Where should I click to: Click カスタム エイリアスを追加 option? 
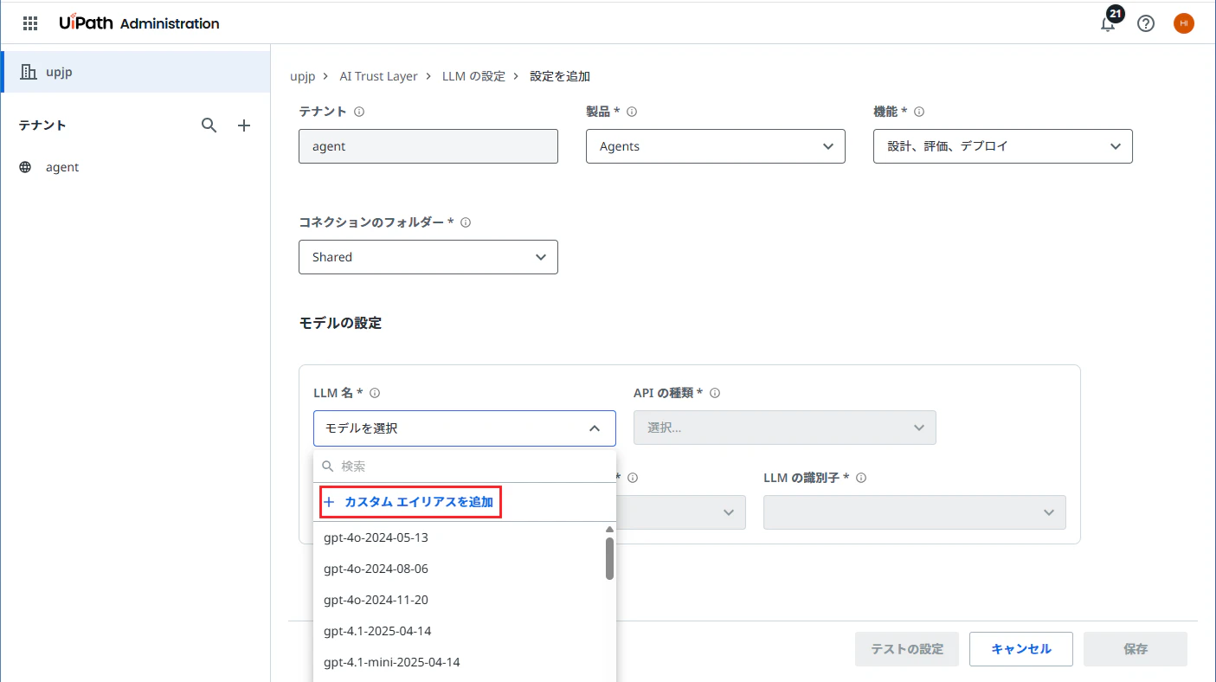pyautogui.click(x=409, y=502)
